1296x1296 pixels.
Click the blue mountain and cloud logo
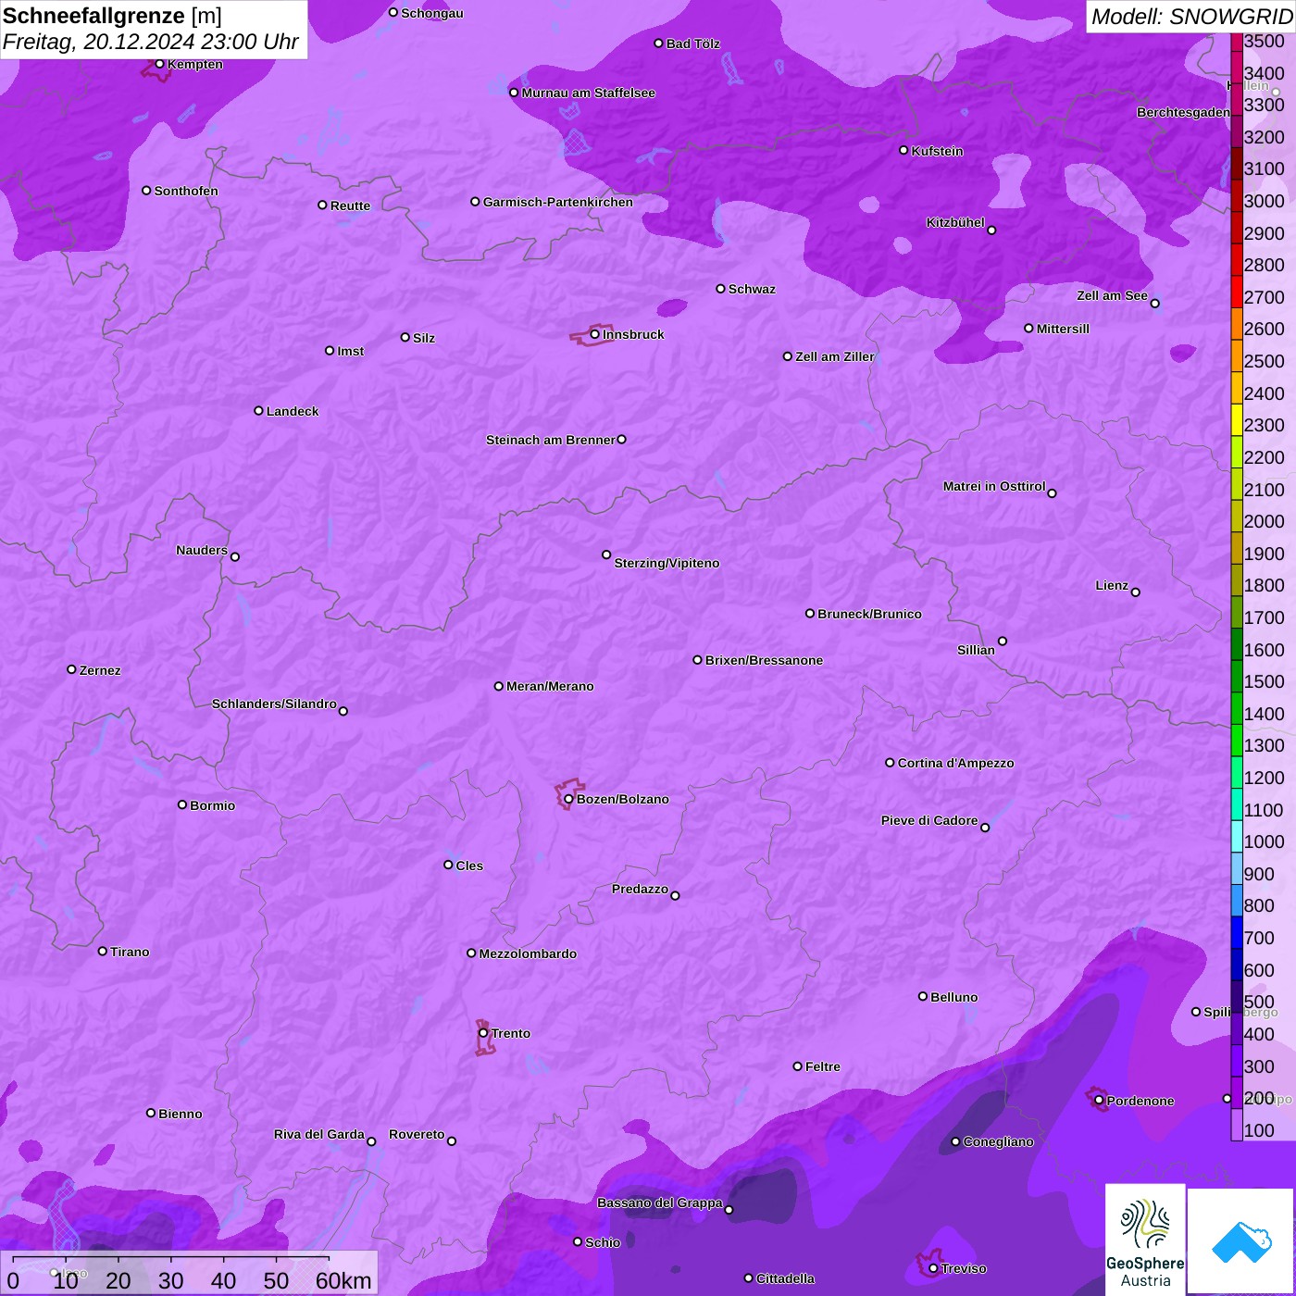pyautogui.click(x=1241, y=1240)
